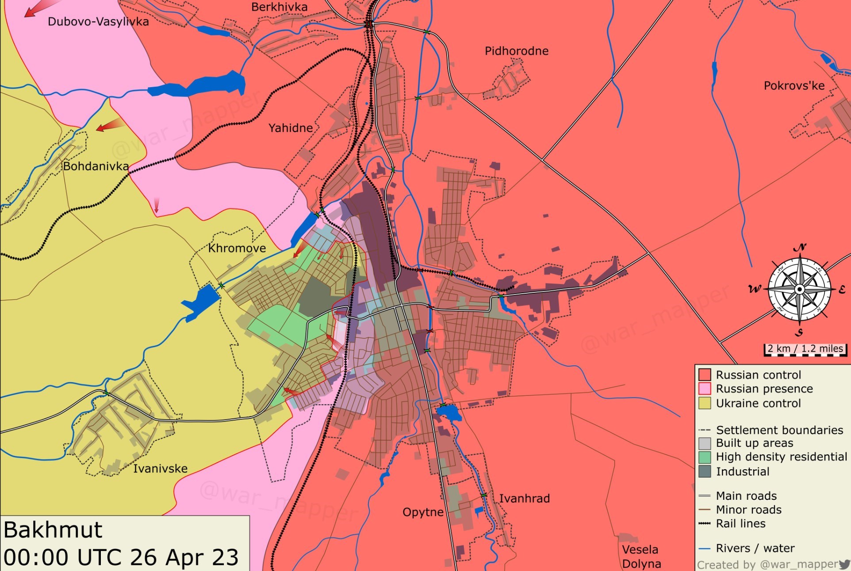This screenshot has width=851, height=571.
Task: Click the Ivanivske village label
Action: [160, 468]
